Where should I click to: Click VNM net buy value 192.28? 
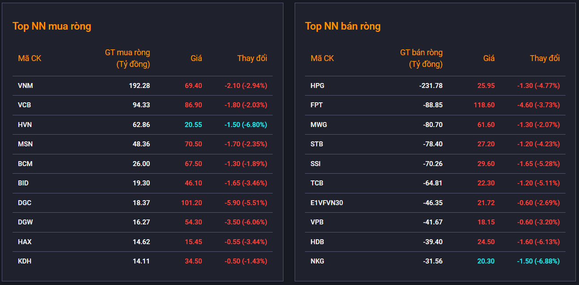140,86
